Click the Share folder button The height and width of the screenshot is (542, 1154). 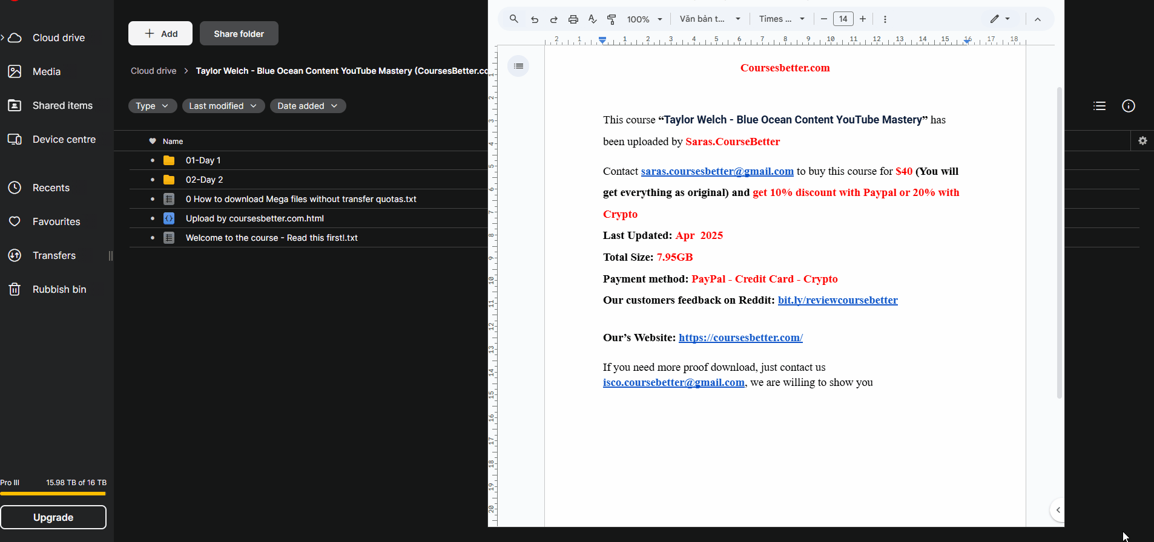click(239, 33)
